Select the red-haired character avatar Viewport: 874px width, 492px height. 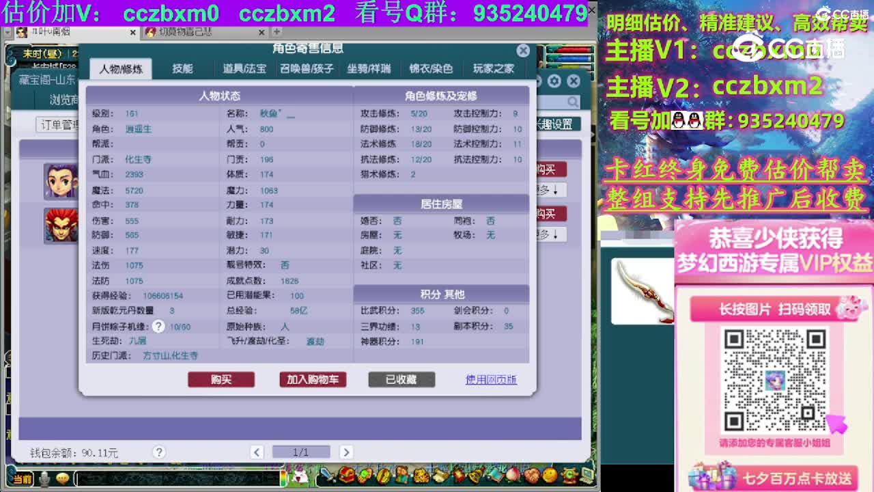click(x=61, y=225)
